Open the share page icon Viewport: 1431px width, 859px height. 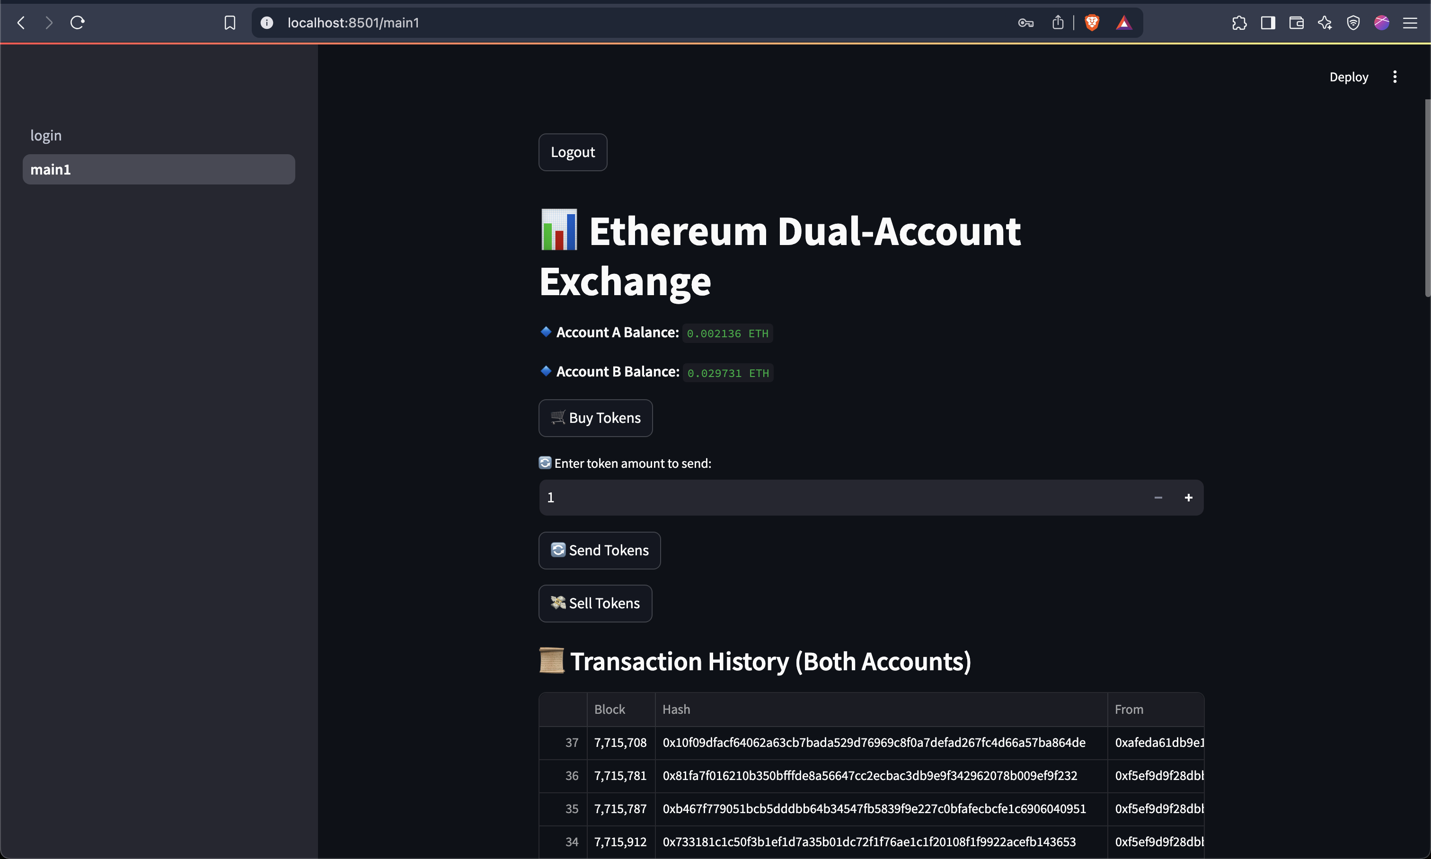(1058, 23)
